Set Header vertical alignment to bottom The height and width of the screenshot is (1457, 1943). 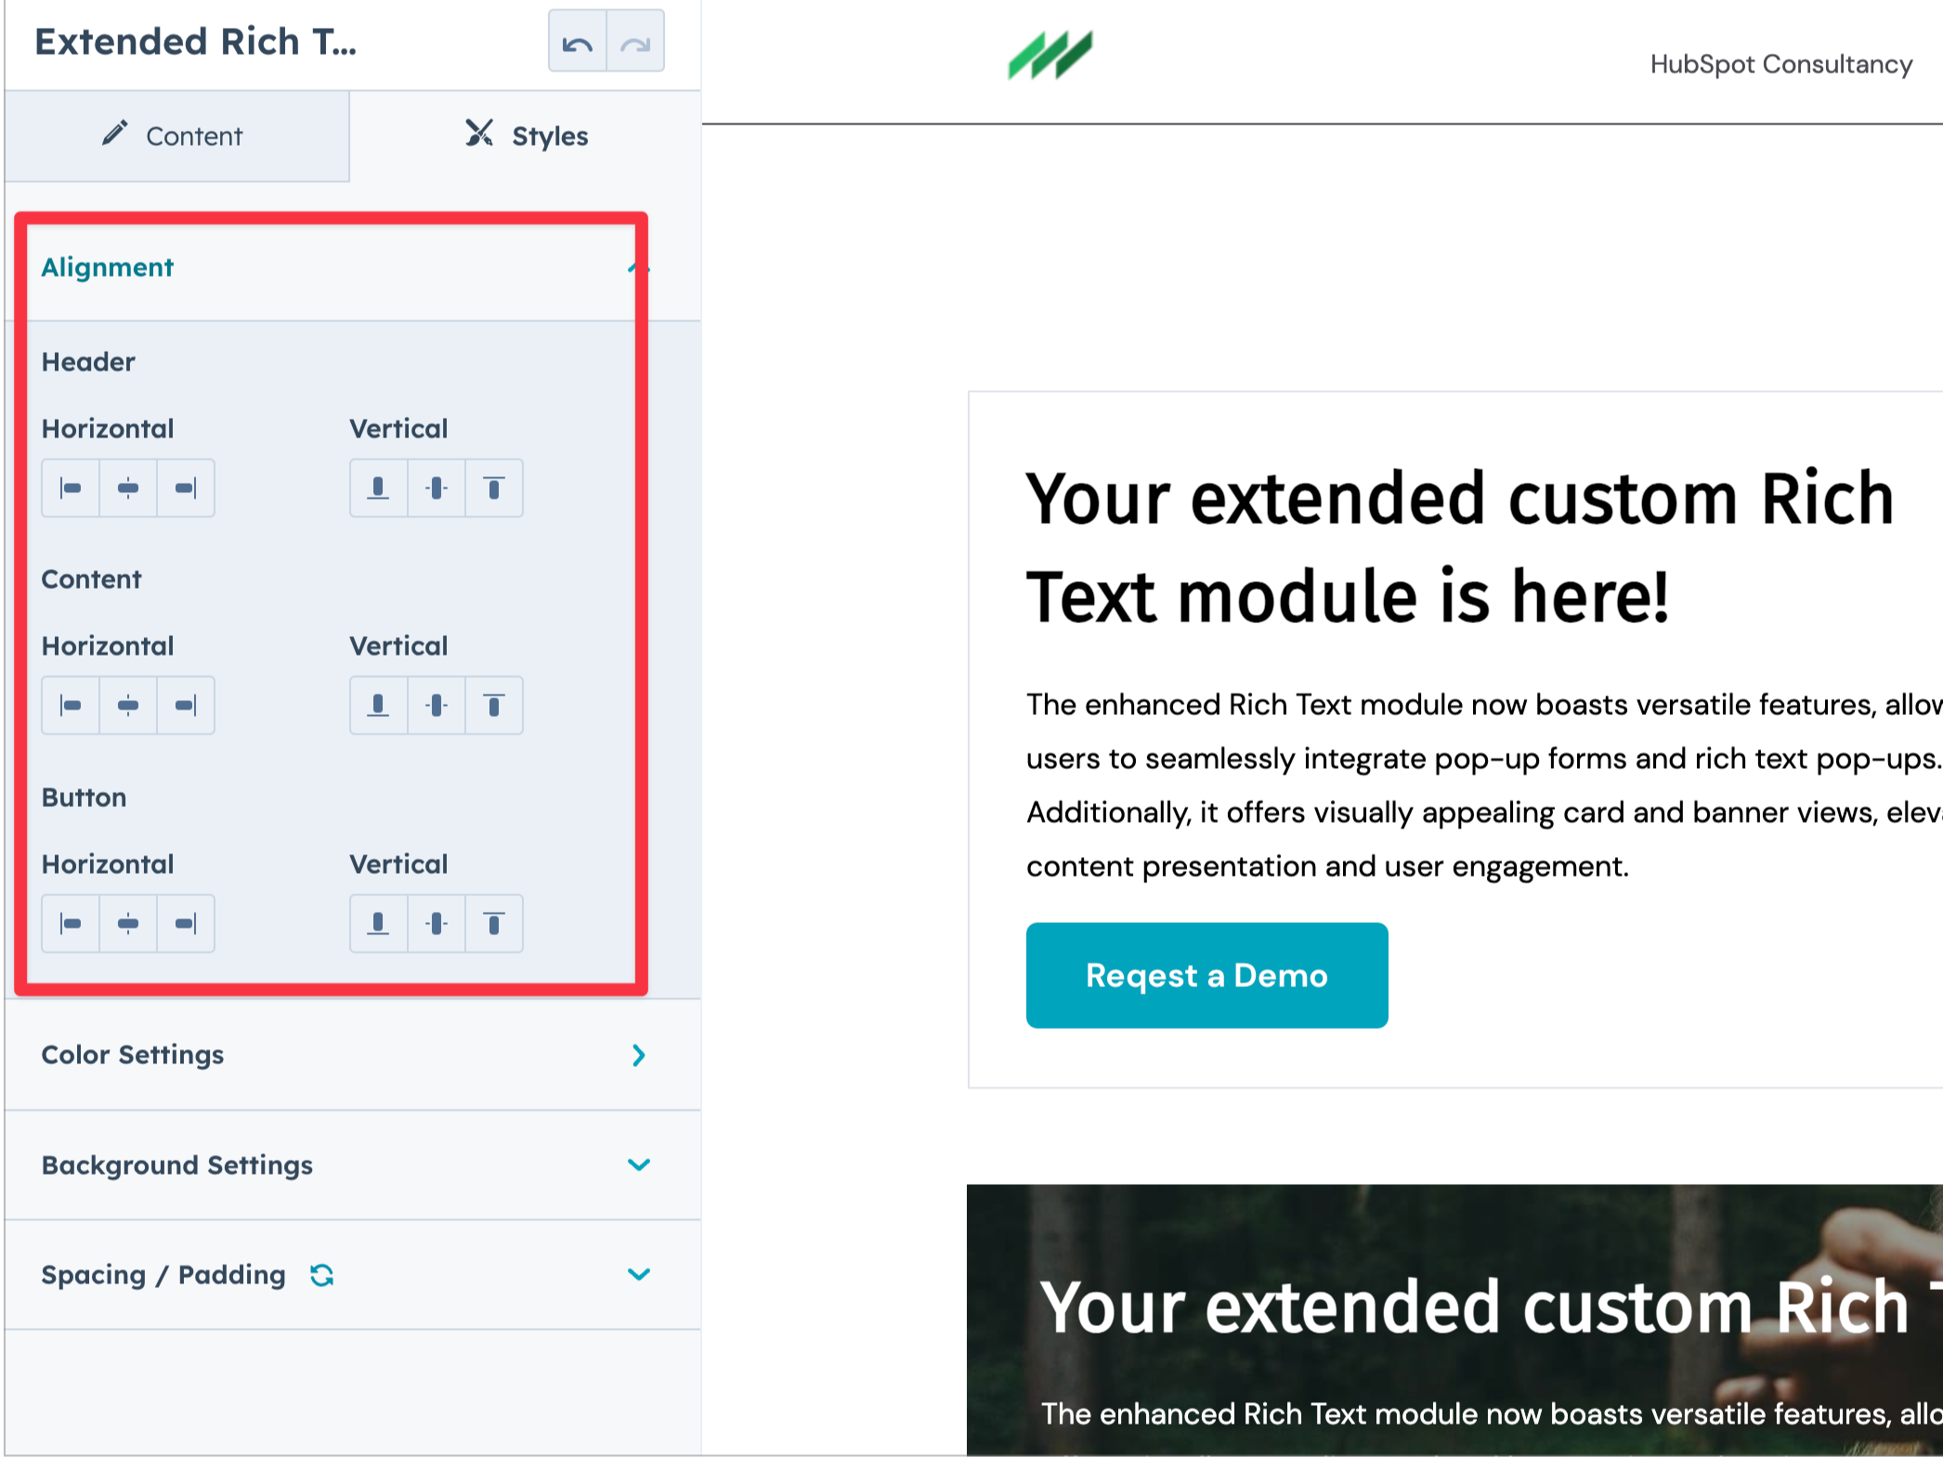(x=378, y=488)
